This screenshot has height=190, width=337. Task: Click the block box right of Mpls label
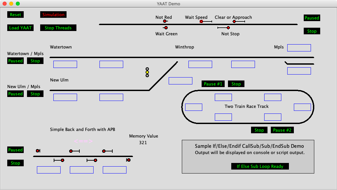tap(299, 48)
